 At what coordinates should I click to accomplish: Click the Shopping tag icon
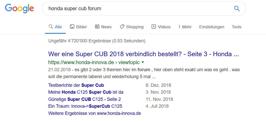coord(122,27)
